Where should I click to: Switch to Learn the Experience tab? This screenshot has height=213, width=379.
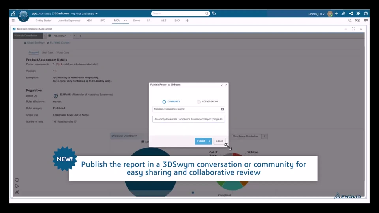[x=69, y=21]
